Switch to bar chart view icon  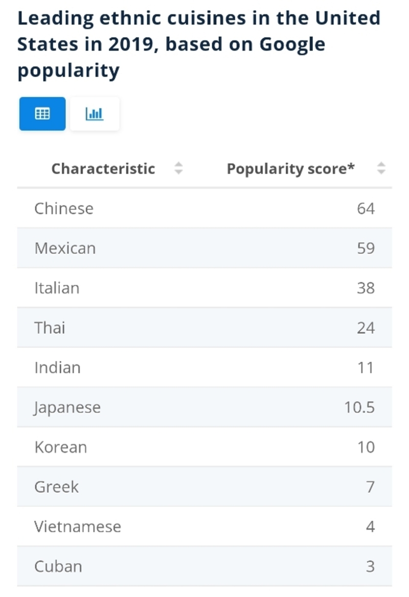coord(95,113)
